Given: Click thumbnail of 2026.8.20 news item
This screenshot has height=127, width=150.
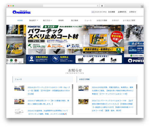Looking at the screenshot, I should (19, 88).
